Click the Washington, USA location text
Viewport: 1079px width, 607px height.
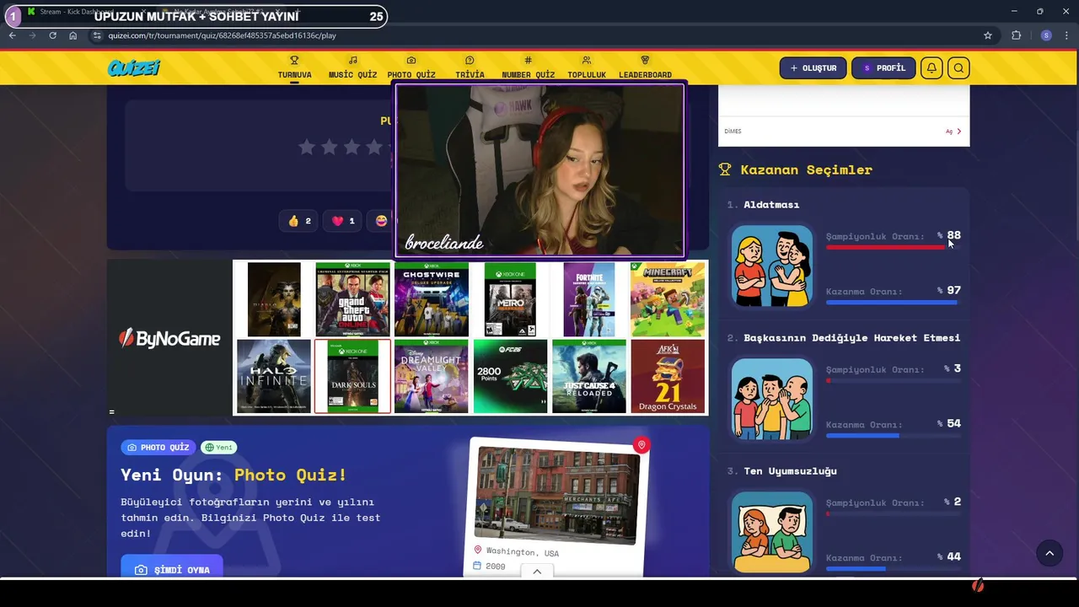pos(522,551)
